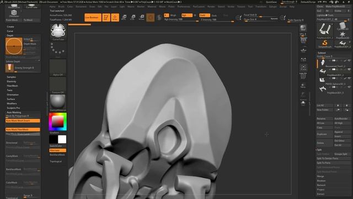Expand the Modifiers section
This screenshot has height=199, width=353.
coord(12,103)
